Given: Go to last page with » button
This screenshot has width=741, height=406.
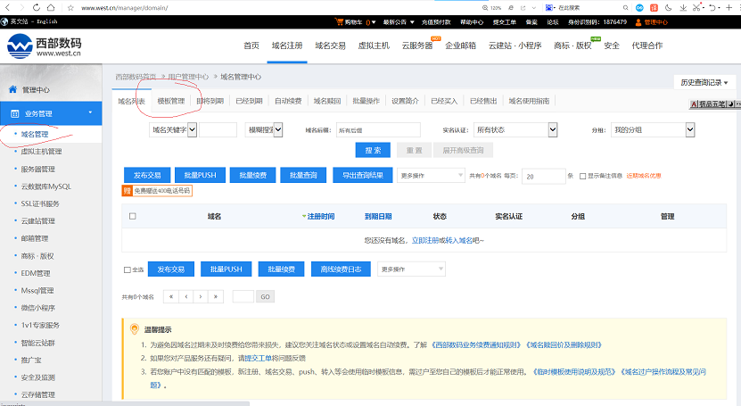Looking at the screenshot, I should (x=216, y=297).
